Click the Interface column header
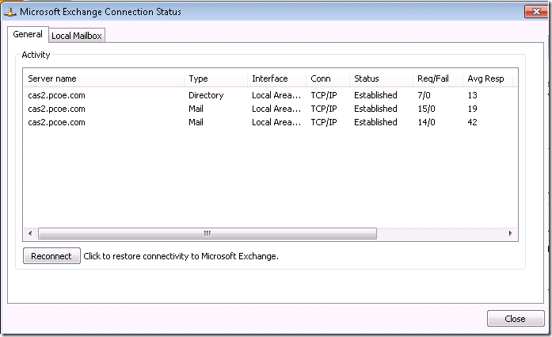The height and width of the screenshot is (337, 552). click(x=276, y=79)
